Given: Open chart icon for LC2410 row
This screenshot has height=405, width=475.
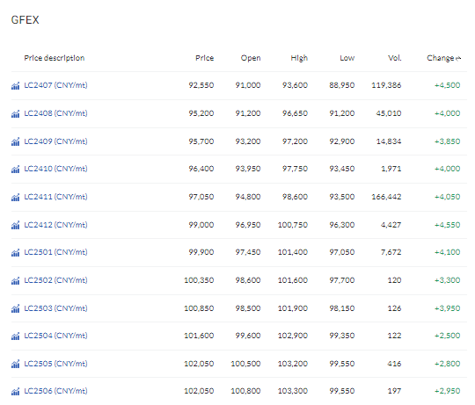Looking at the screenshot, I should [16, 170].
